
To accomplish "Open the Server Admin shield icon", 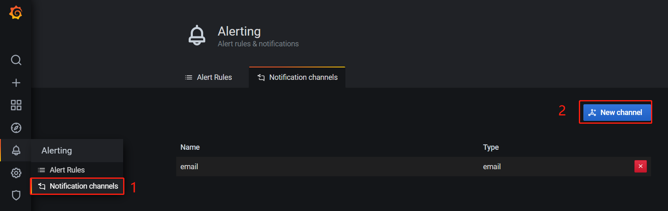I will click(16, 195).
